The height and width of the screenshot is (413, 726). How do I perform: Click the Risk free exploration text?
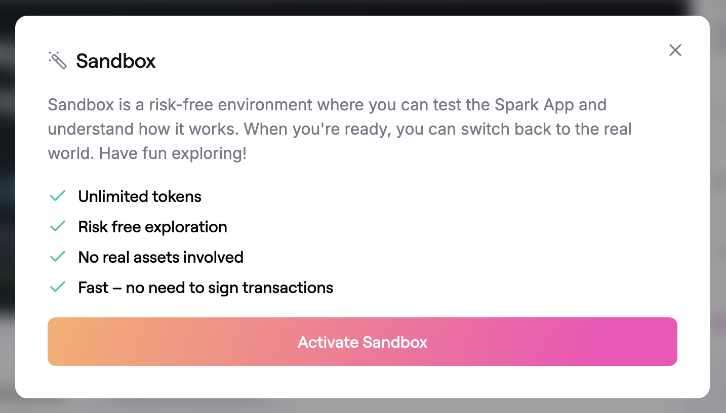152,227
